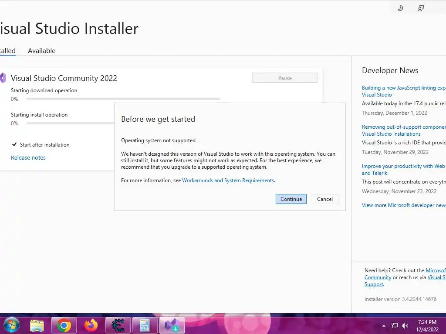The width and height of the screenshot is (446, 334).
Task: Open Cheat Engine taskbar icon
Action: (x=118, y=325)
